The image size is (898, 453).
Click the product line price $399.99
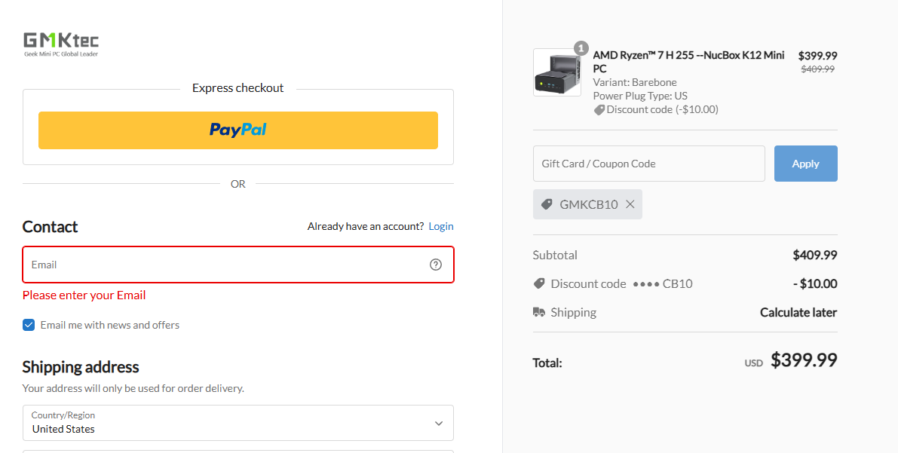pyautogui.click(x=818, y=56)
